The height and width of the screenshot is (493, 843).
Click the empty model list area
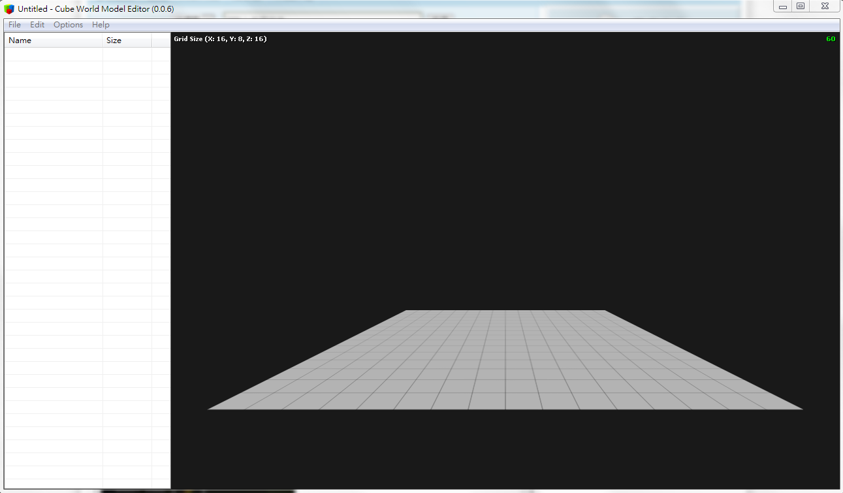(87, 261)
